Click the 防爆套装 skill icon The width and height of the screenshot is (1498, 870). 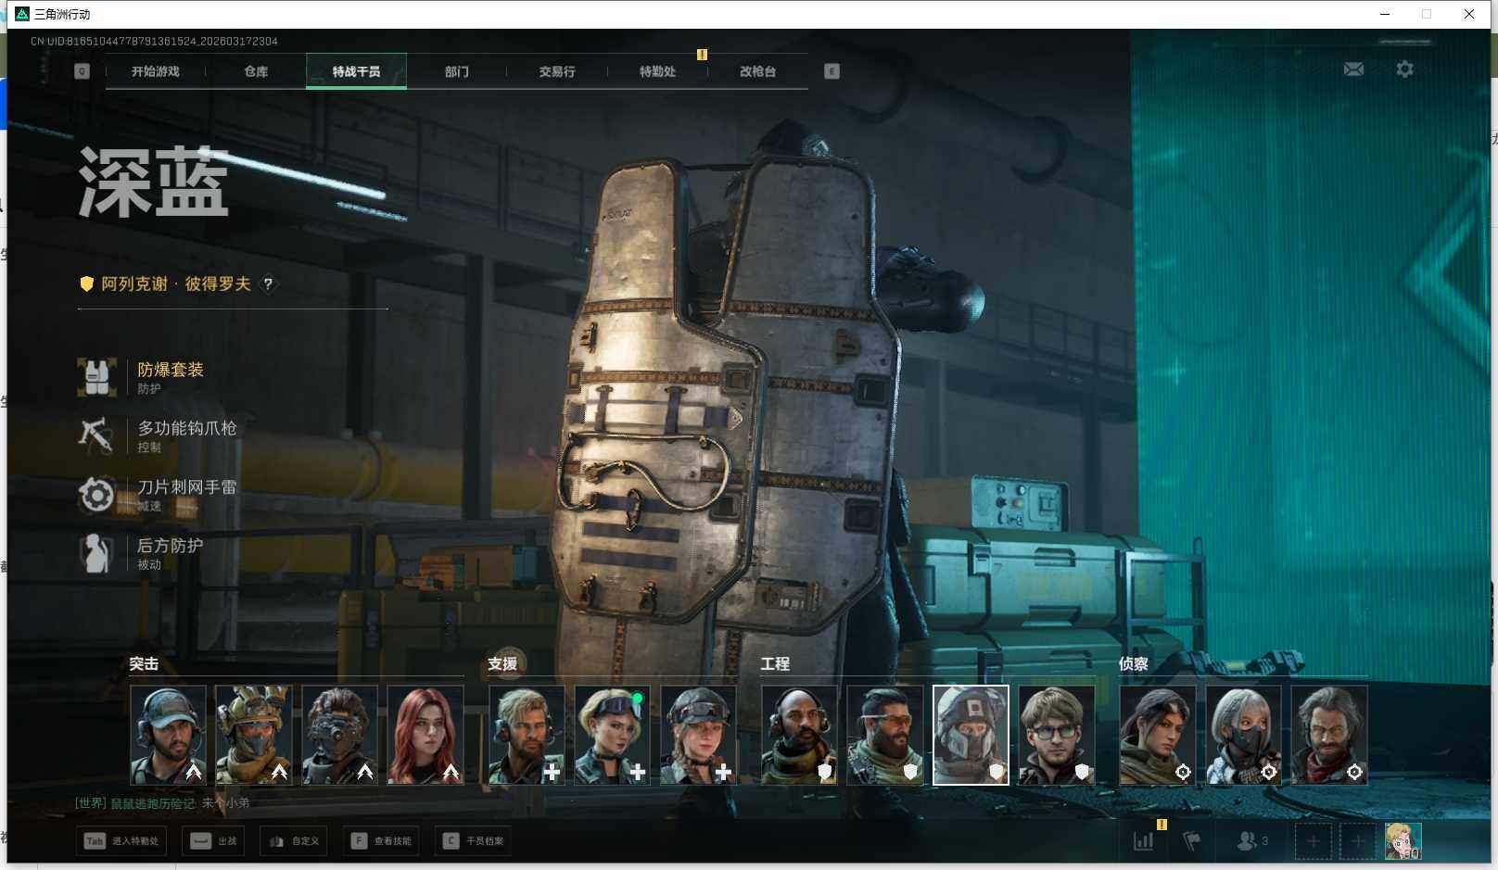96,377
